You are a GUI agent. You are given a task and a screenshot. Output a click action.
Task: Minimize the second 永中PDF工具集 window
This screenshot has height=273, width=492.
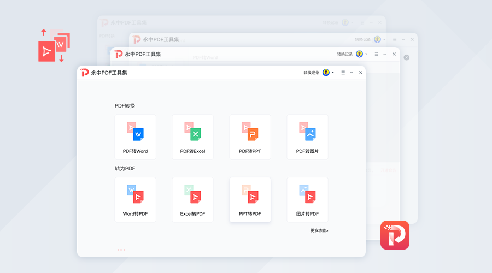(x=385, y=54)
